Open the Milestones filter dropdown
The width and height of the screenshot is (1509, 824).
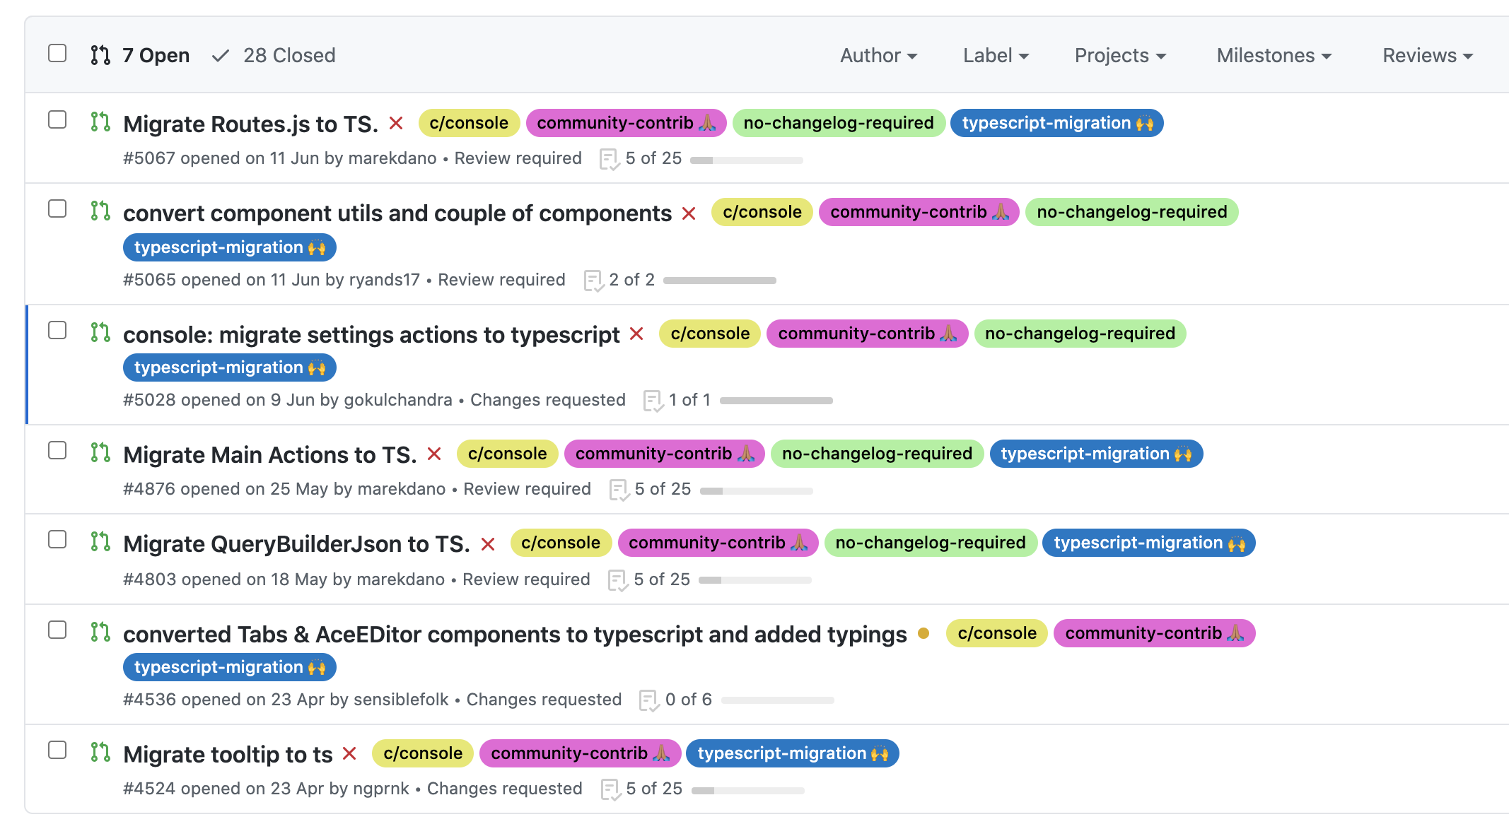pos(1274,56)
